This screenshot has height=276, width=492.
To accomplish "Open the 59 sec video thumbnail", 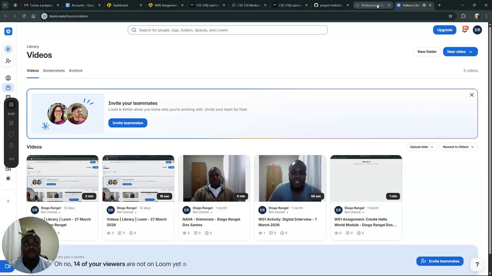I will point(290,178).
